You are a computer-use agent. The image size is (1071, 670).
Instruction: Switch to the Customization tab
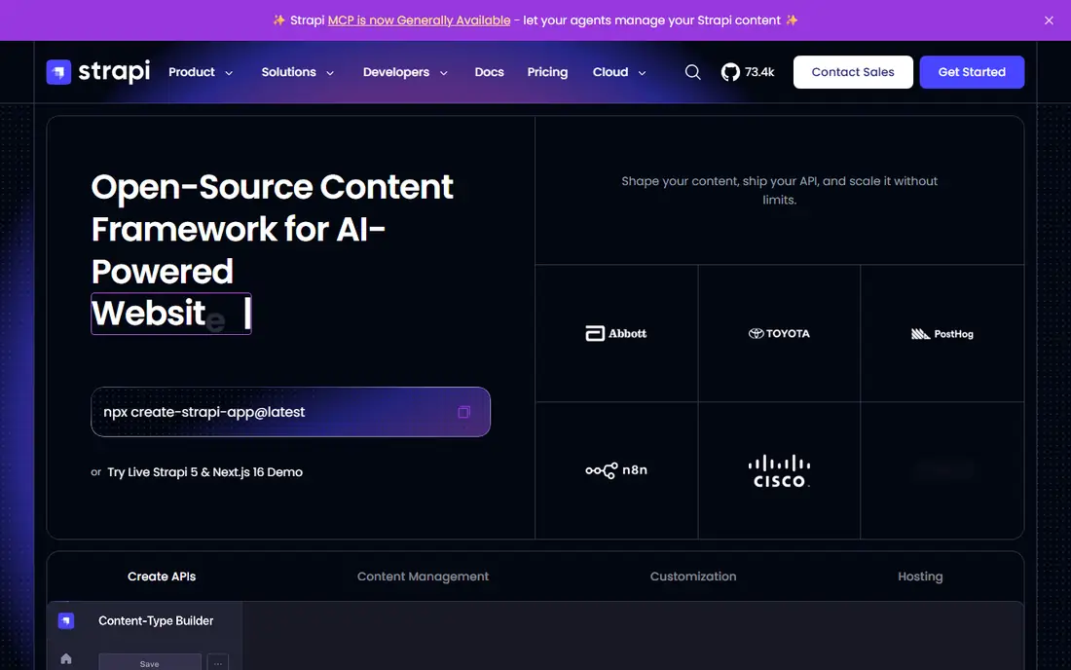pyautogui.click(x=692, y=577)
